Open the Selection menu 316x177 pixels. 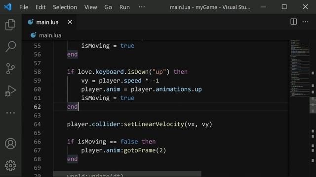coord(65,7)
